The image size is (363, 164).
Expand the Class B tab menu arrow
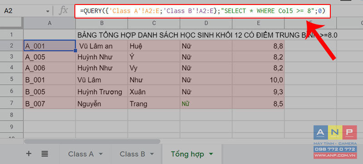152,154
